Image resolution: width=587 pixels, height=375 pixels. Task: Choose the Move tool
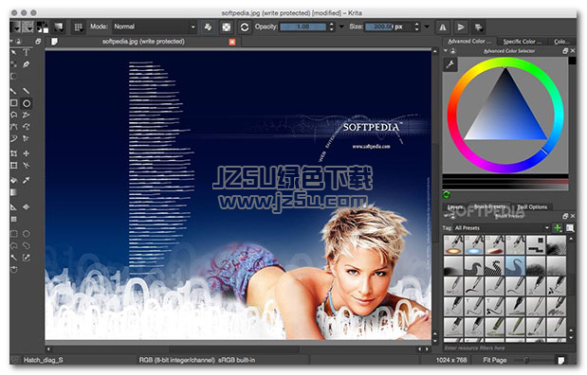tap(27, 153)
